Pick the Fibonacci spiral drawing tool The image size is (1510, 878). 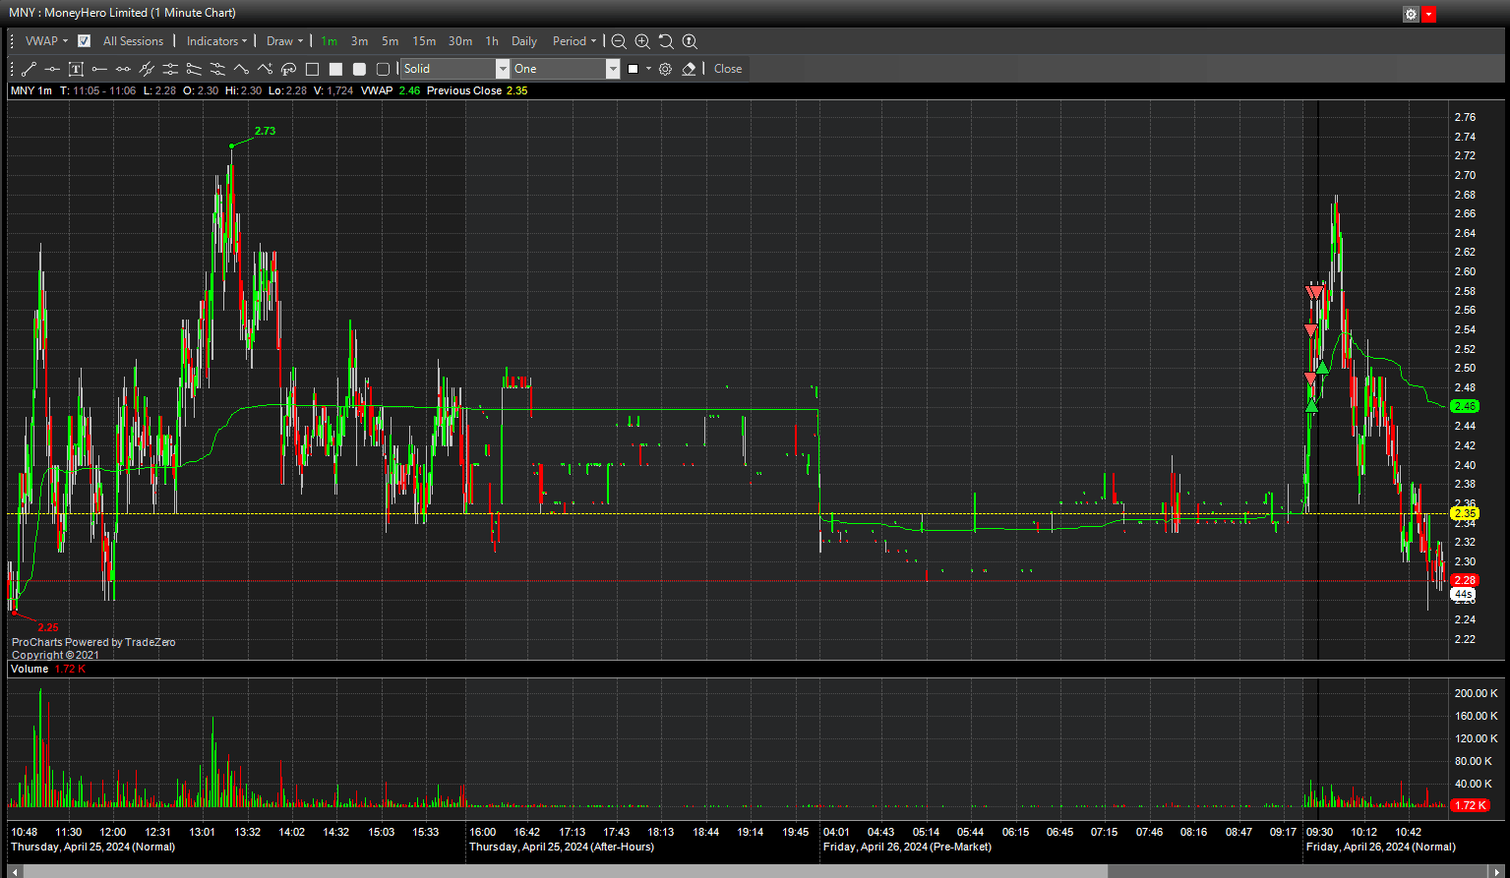click(288, 69)
